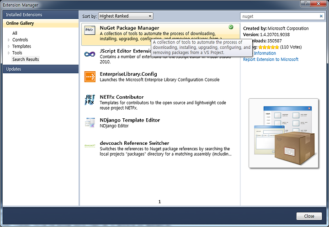
Task: Expand the Controls tree node
Action: click(x=9, y=40)
